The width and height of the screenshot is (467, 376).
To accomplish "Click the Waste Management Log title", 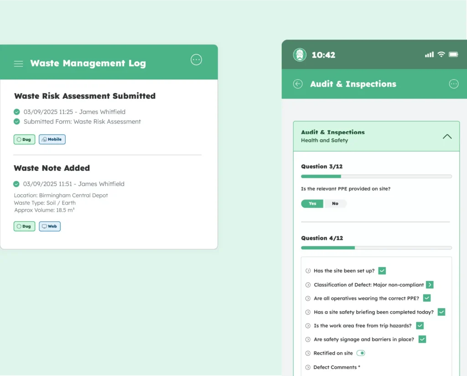I will (x=88, y=63).
